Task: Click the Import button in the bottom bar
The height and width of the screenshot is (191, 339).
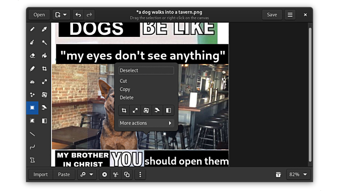Action: pyautogui.click(x=41, y=174)
